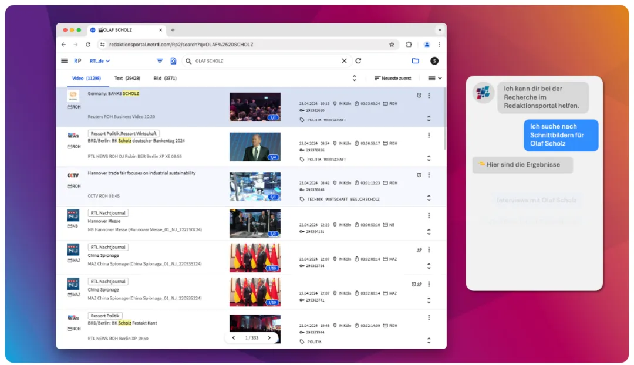Click the Ressort Politik tag on Festakt Kant row

pos(105,316)
